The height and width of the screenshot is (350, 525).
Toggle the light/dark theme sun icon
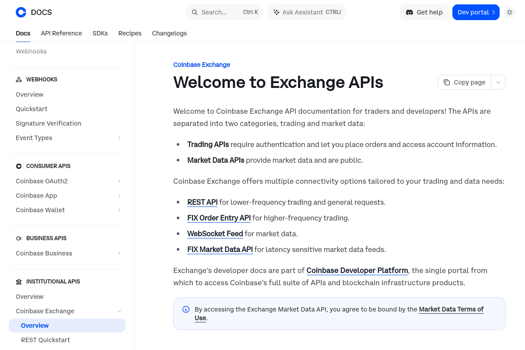coord(510,12)
